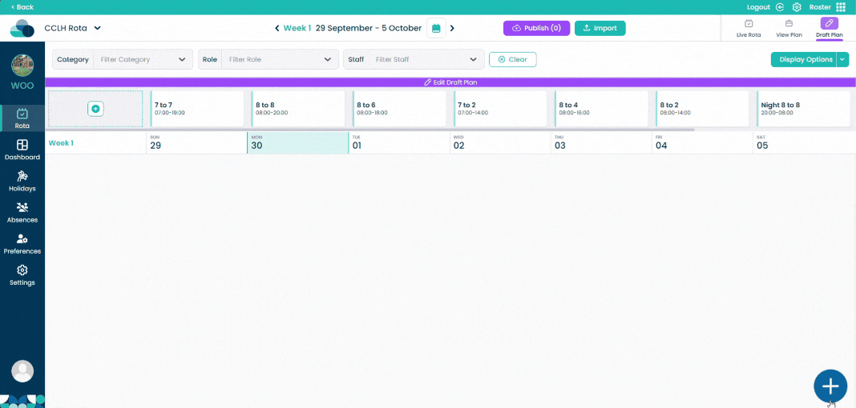856x408 pixels.
Task: Go to next week arrow
Action: (452, 28)
